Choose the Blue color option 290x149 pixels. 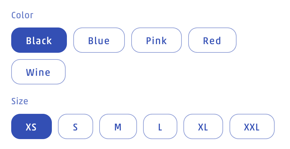(x=99, y=40)
